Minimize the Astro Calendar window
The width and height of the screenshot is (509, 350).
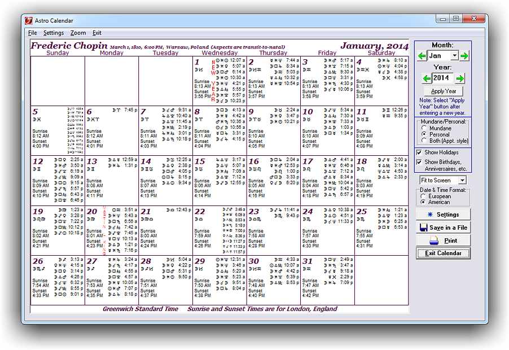(x=442, y=19)
